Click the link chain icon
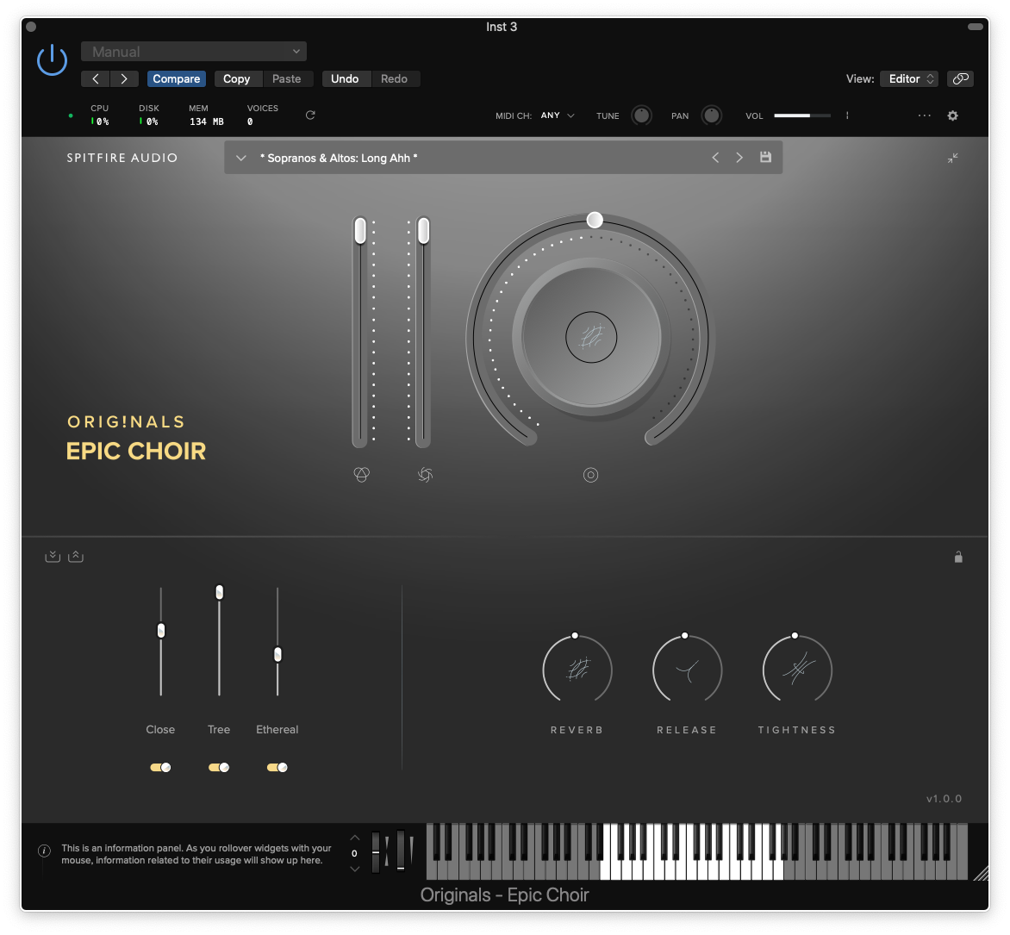The width and height of the screenshot is (1010, 935). pyautogui.click(x=960, y=78)
